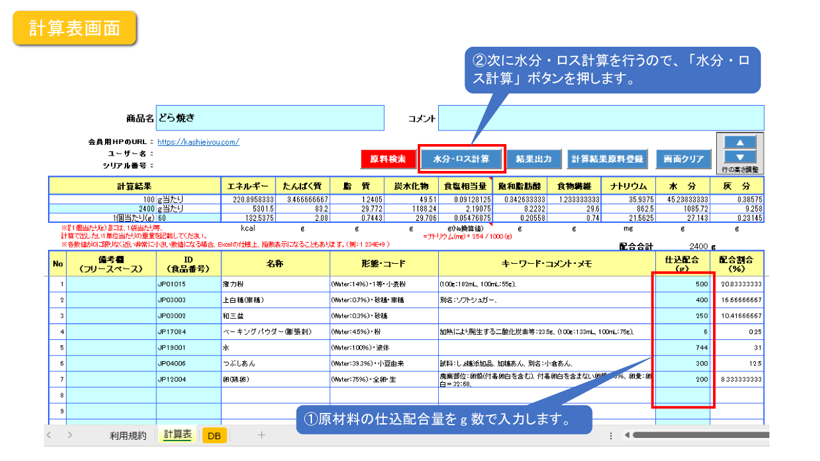Select the 上白糖(車糖) name cell
The height and width of the screenshot is (461, 820).
pyautogui.click(x=275, y=300)
